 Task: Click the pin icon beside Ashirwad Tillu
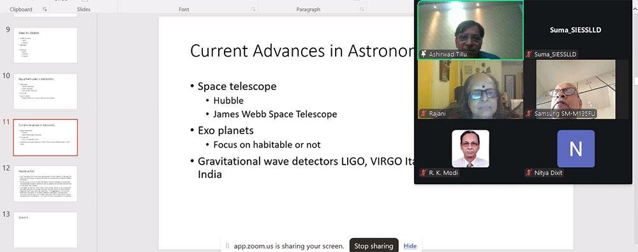[424, 54]
